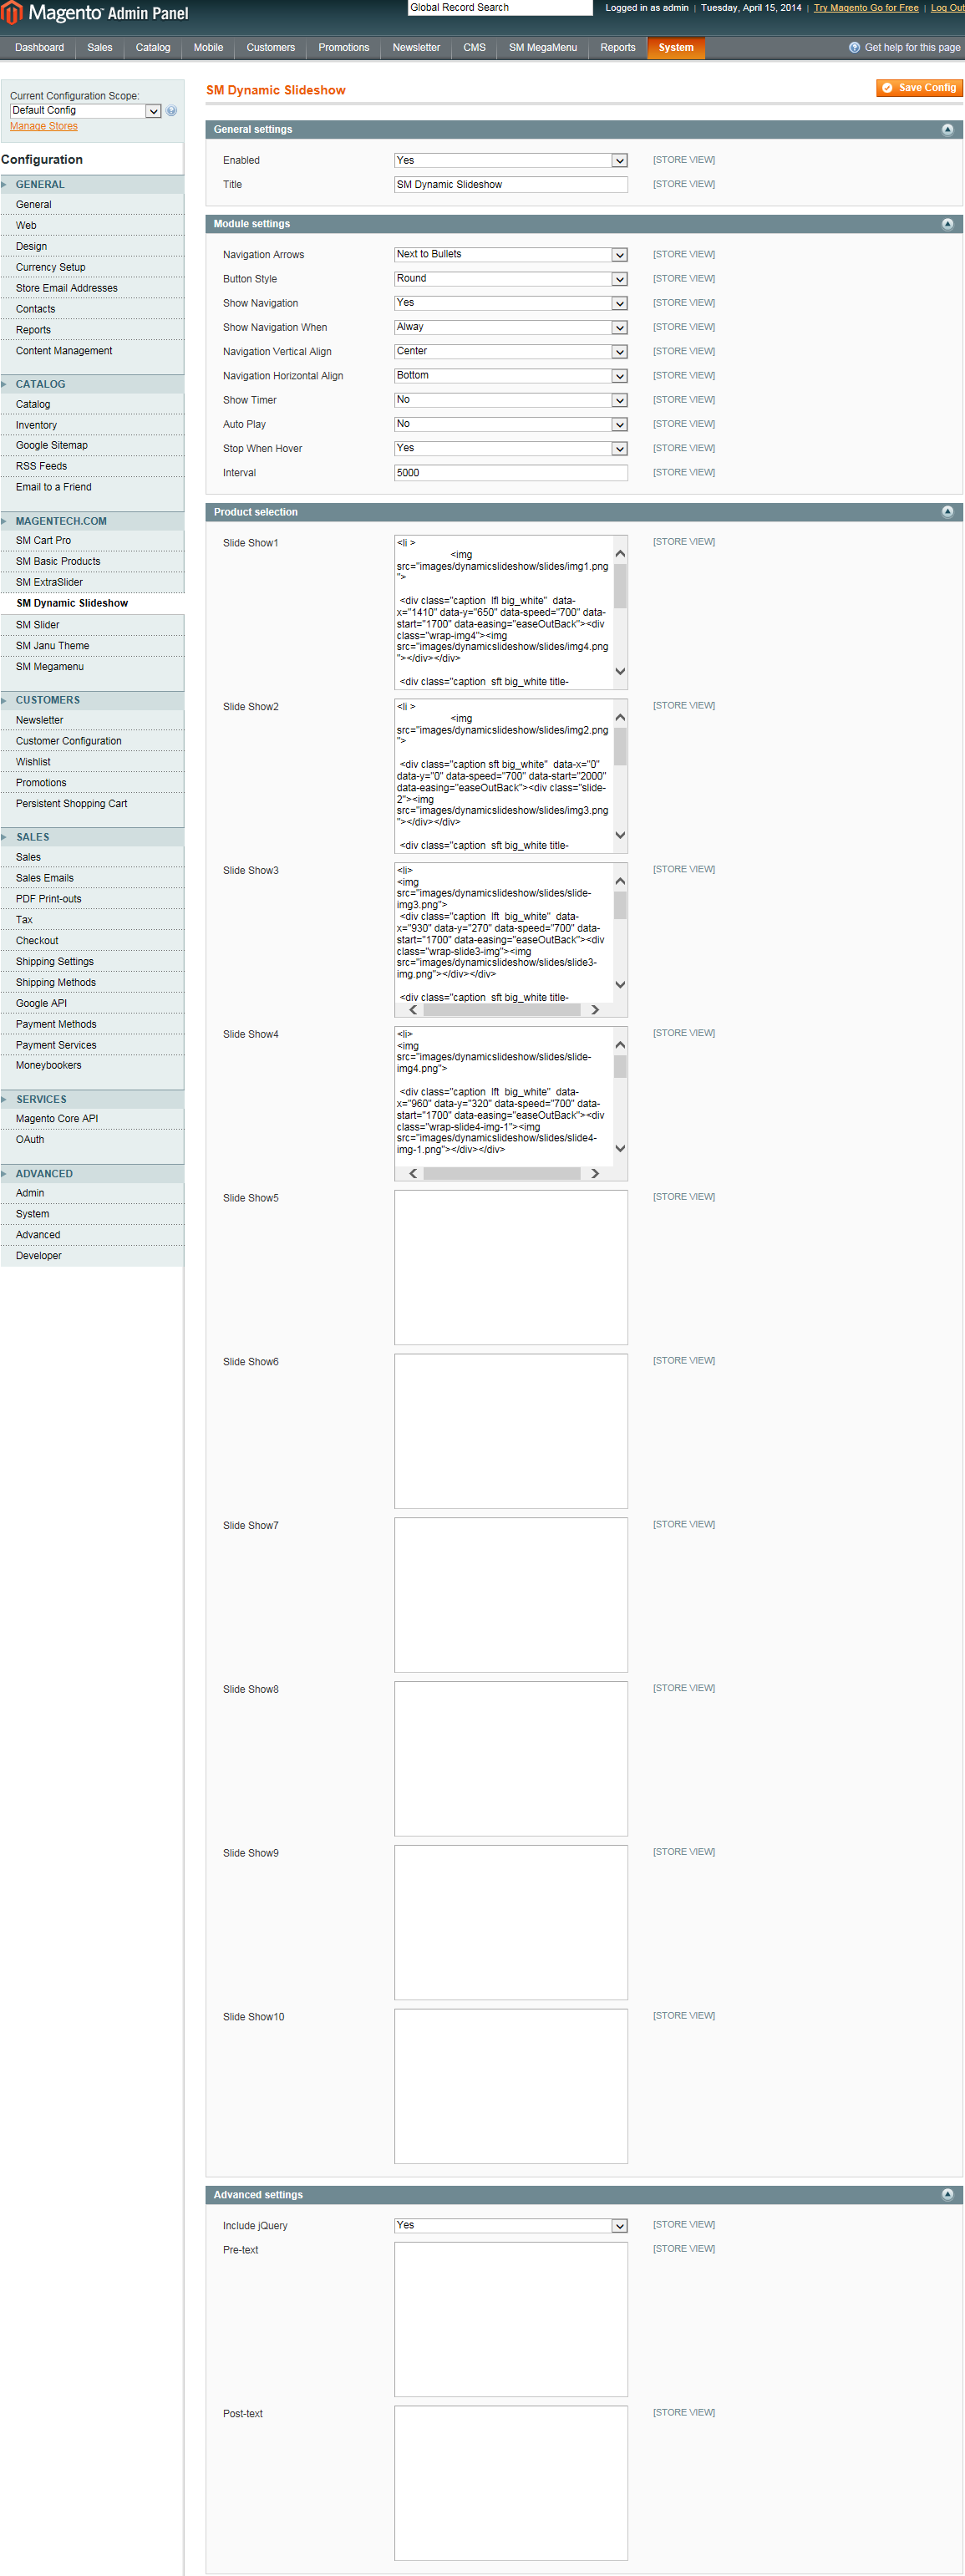Click the Title input field

coord(511,184)
